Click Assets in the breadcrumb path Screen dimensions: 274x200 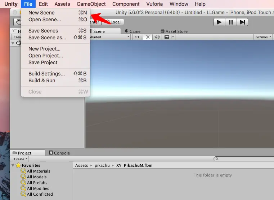coord(81,165)
